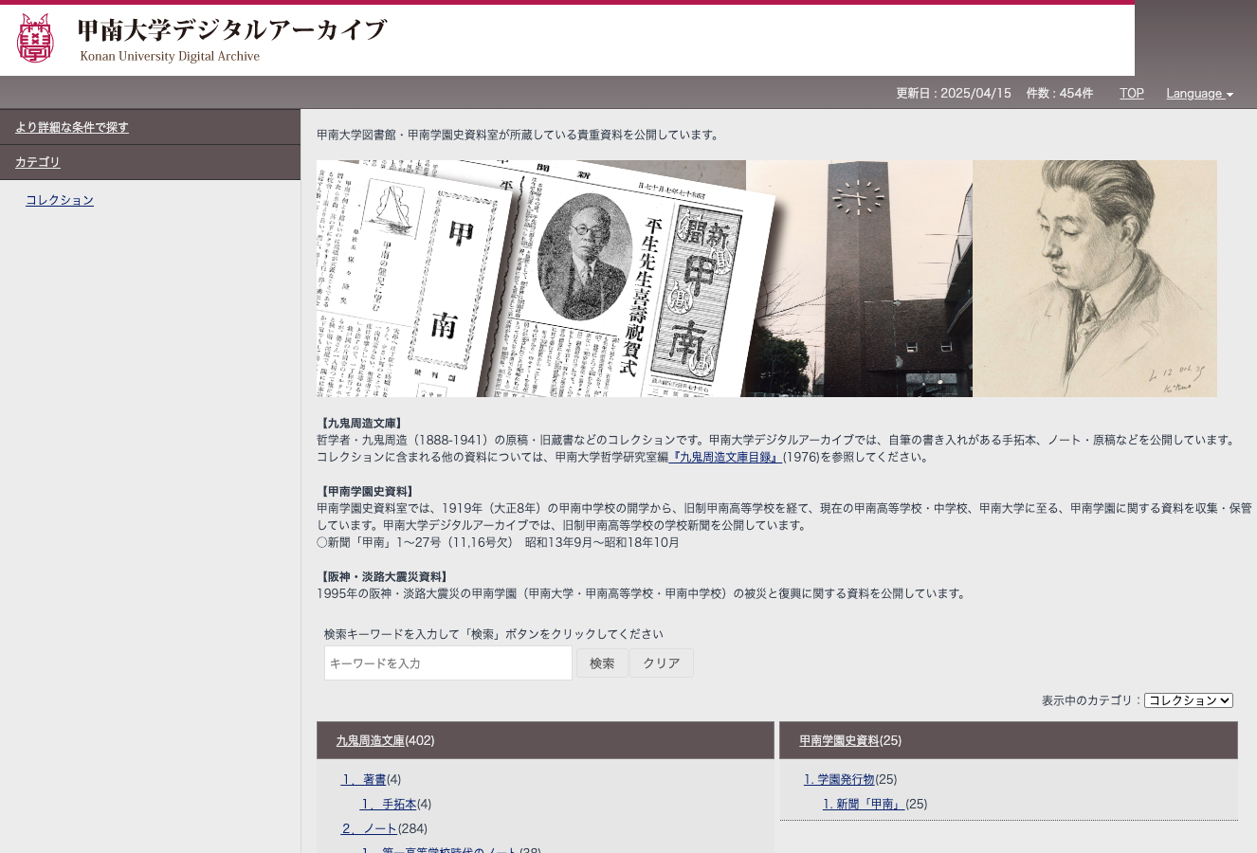Open the 甲南学園史資料 collection header
This screenshot has width=1257, height=853.
click(x=838, y=741)
